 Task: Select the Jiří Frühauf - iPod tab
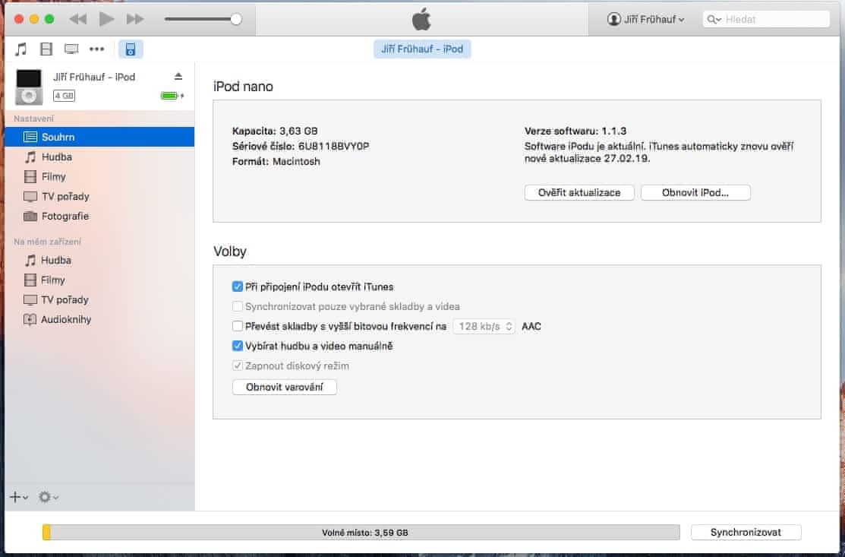422,49
